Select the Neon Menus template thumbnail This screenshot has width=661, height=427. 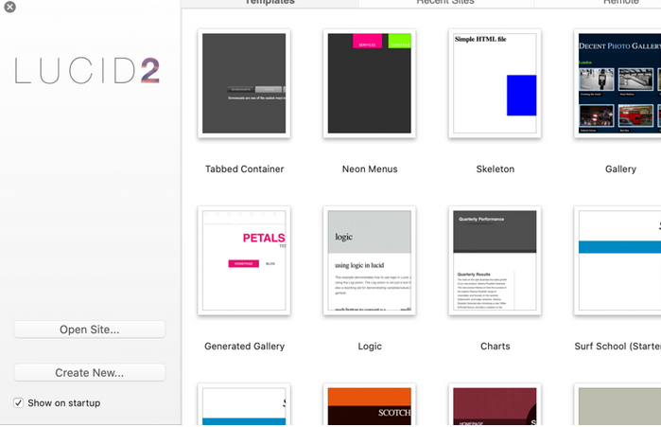point(370,83)
